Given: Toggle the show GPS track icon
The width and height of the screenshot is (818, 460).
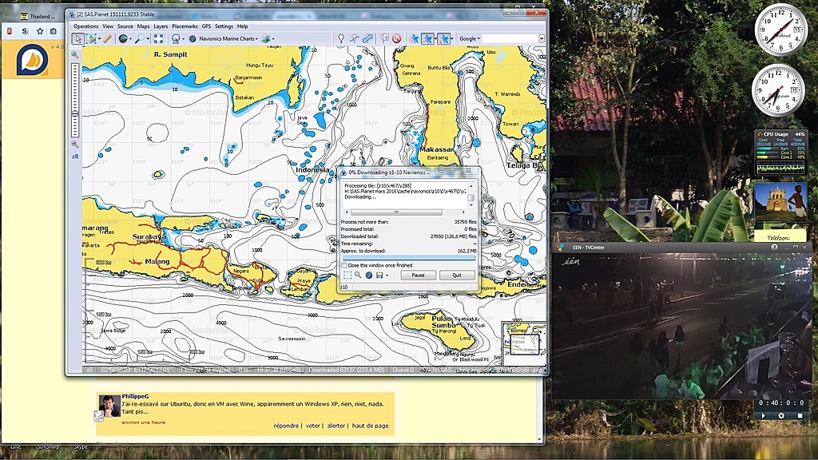Looking at the screenshot, I should coord(428,38).
